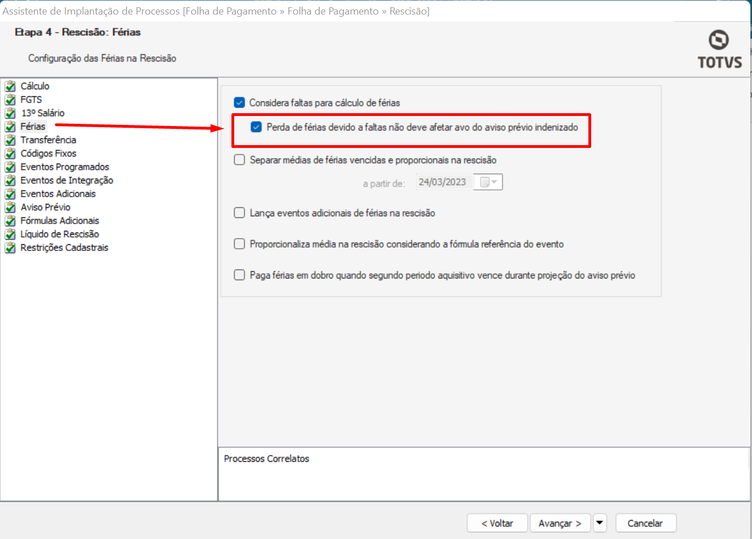Image resolution: width=752 pixels, height=539 pixels.
Task: Go to the FGTS step
Action: click(x=31, y=100)
